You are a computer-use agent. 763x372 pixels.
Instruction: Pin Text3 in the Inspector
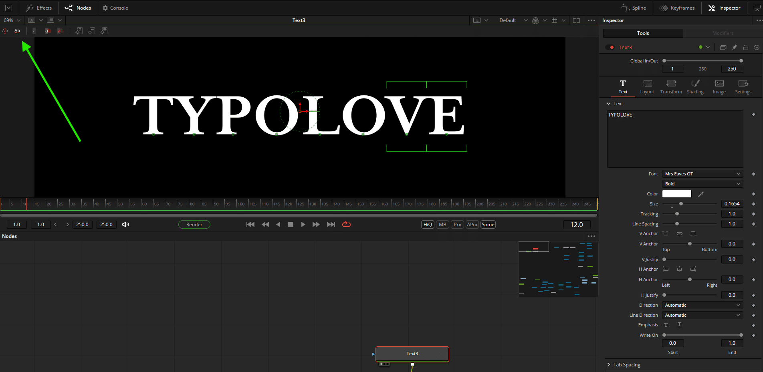tap(734, 47)
